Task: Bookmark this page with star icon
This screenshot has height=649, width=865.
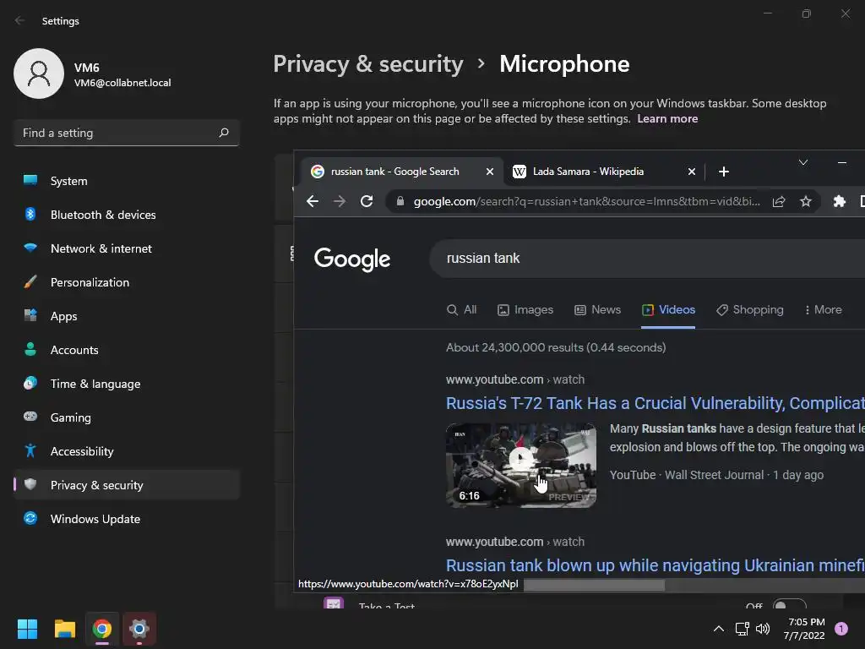Action: (x=805, y=201)
